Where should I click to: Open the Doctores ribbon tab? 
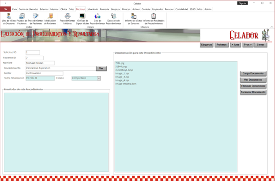point(80,9)
